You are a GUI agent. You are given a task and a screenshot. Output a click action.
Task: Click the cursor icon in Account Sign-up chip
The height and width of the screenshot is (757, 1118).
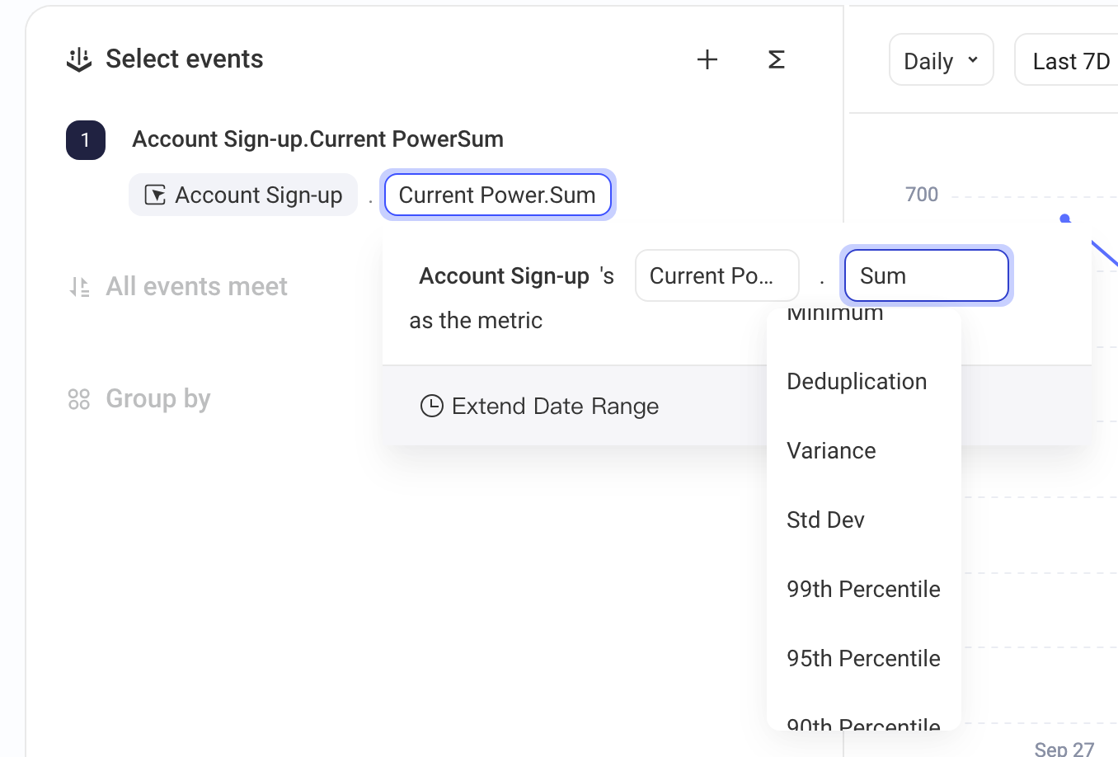coord(155,195)
